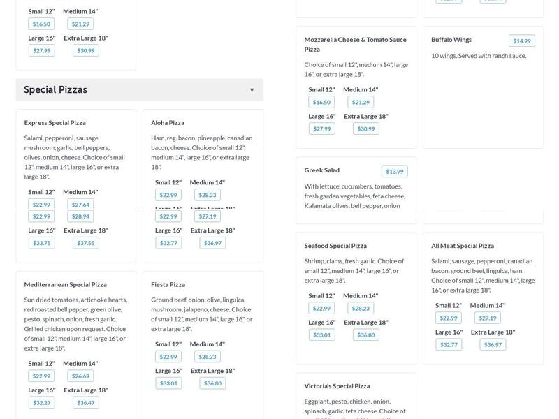
Task: Collapse the Special Pizzas section arrow
Action: 252,90
